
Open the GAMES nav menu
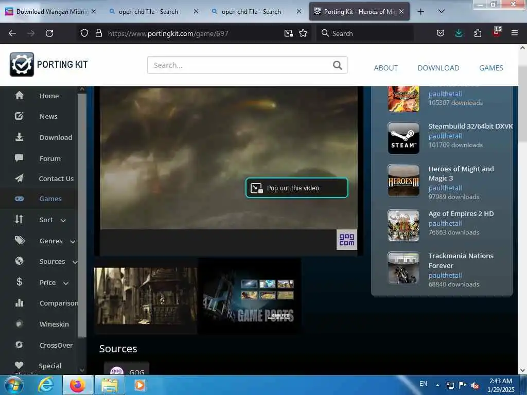tap(491, 68)
